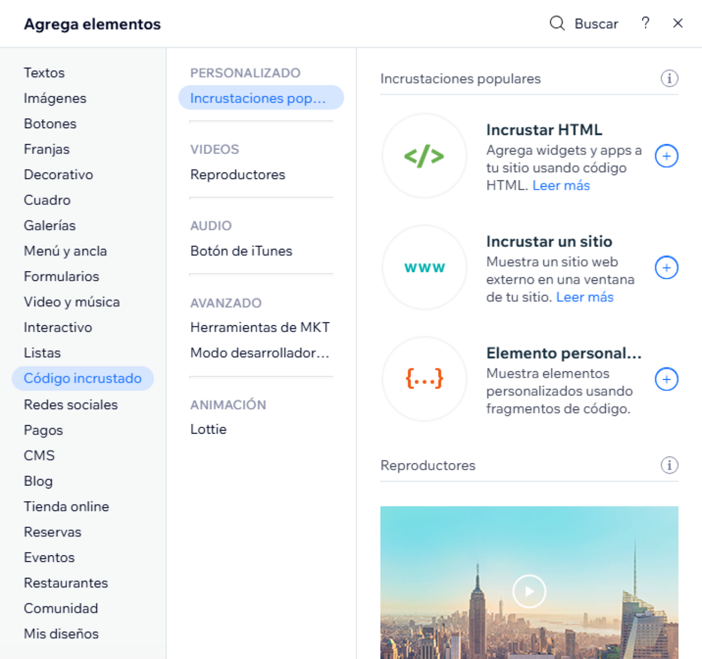This screenshot has width=702, height=659.
Task: Add Elemento personalizado with plus button
Action: (x=666, y=379)
